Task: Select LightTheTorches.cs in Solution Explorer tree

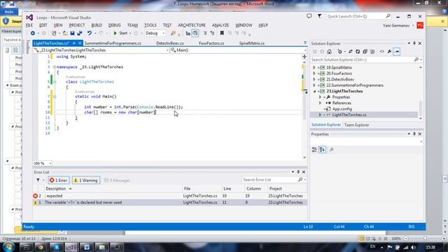Action: (349, 115)
